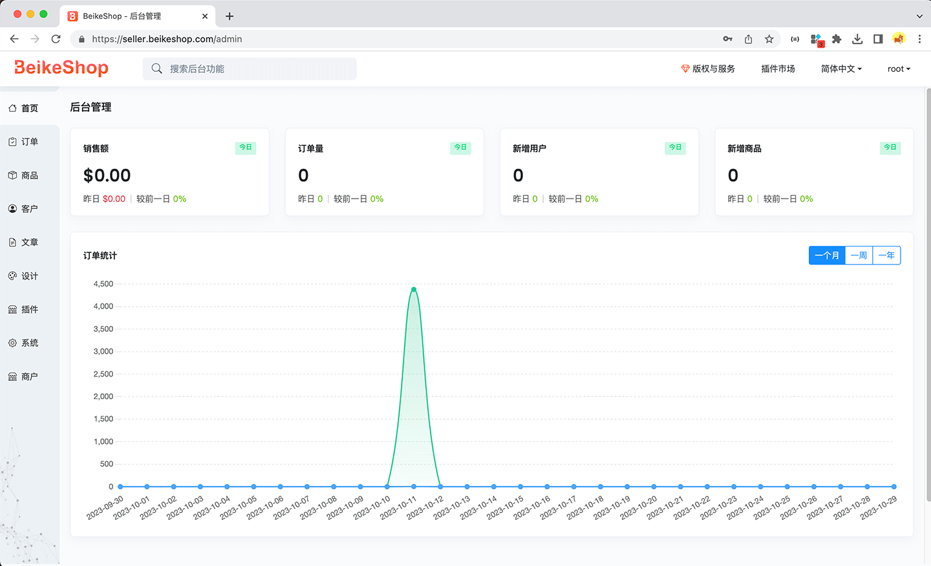Image resolution: width=931 pixels, height=566 pixels.
Task: Click the 2023-10-20 data point
Action: click(654, 486)
